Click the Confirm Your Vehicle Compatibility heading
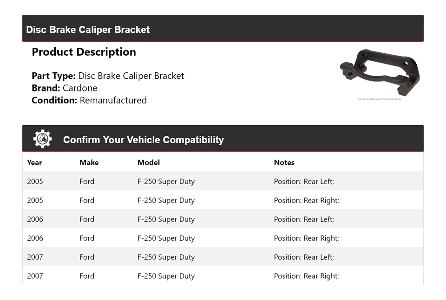This screenshot has height=300, width=446. 143,140
